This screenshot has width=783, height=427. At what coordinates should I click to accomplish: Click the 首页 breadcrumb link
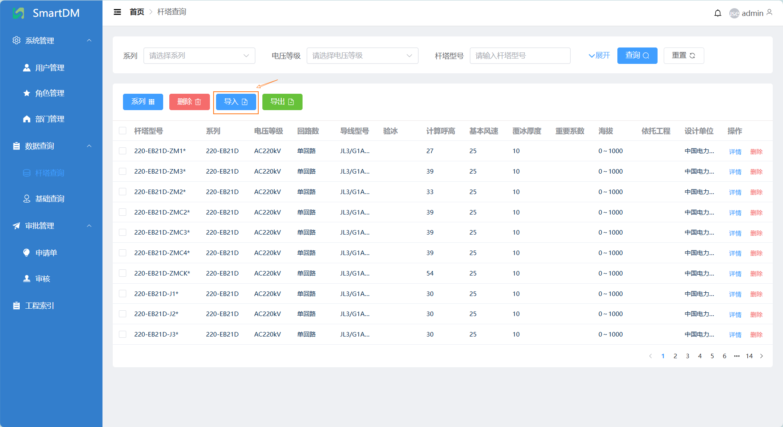tap(137, 12)
